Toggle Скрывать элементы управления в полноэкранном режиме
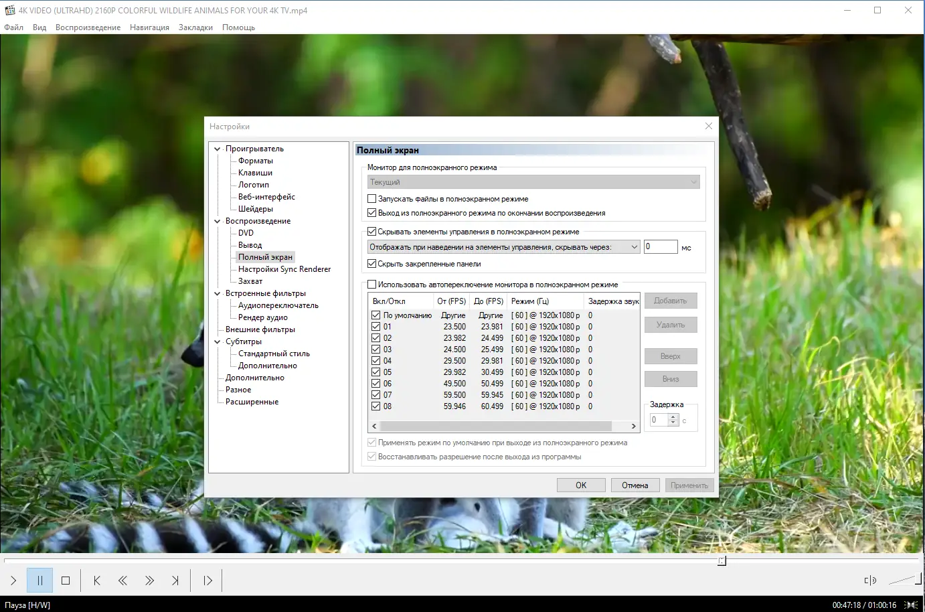925x612 pixels. coord(372,232)
